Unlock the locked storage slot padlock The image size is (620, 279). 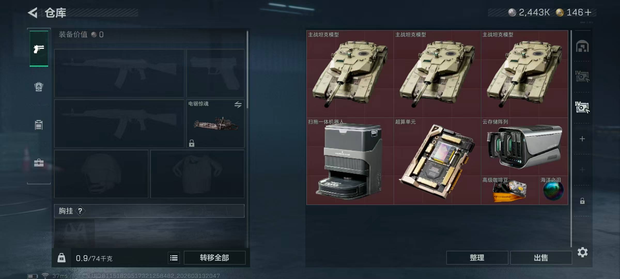[582, 201]
